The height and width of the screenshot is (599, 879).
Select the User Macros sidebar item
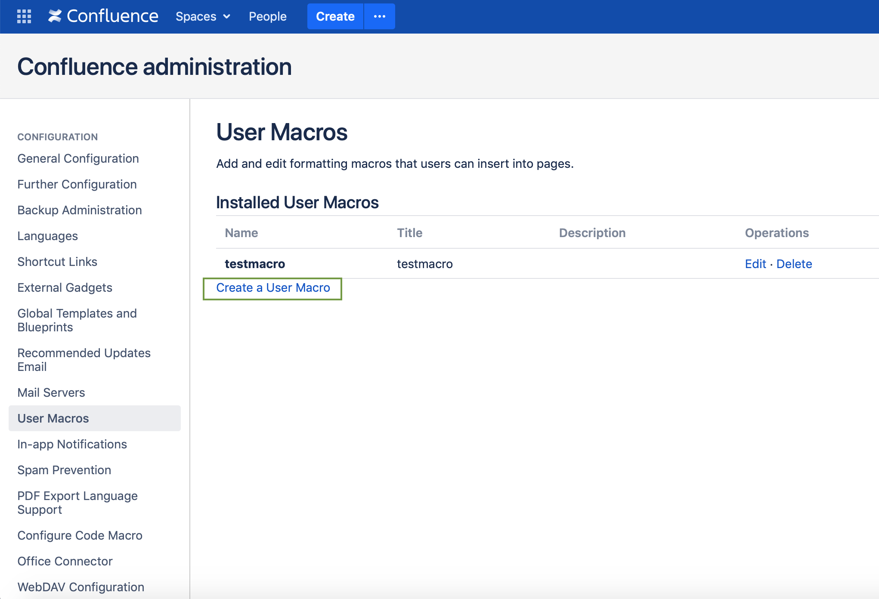pyautogui.click(x=53, y=418)
